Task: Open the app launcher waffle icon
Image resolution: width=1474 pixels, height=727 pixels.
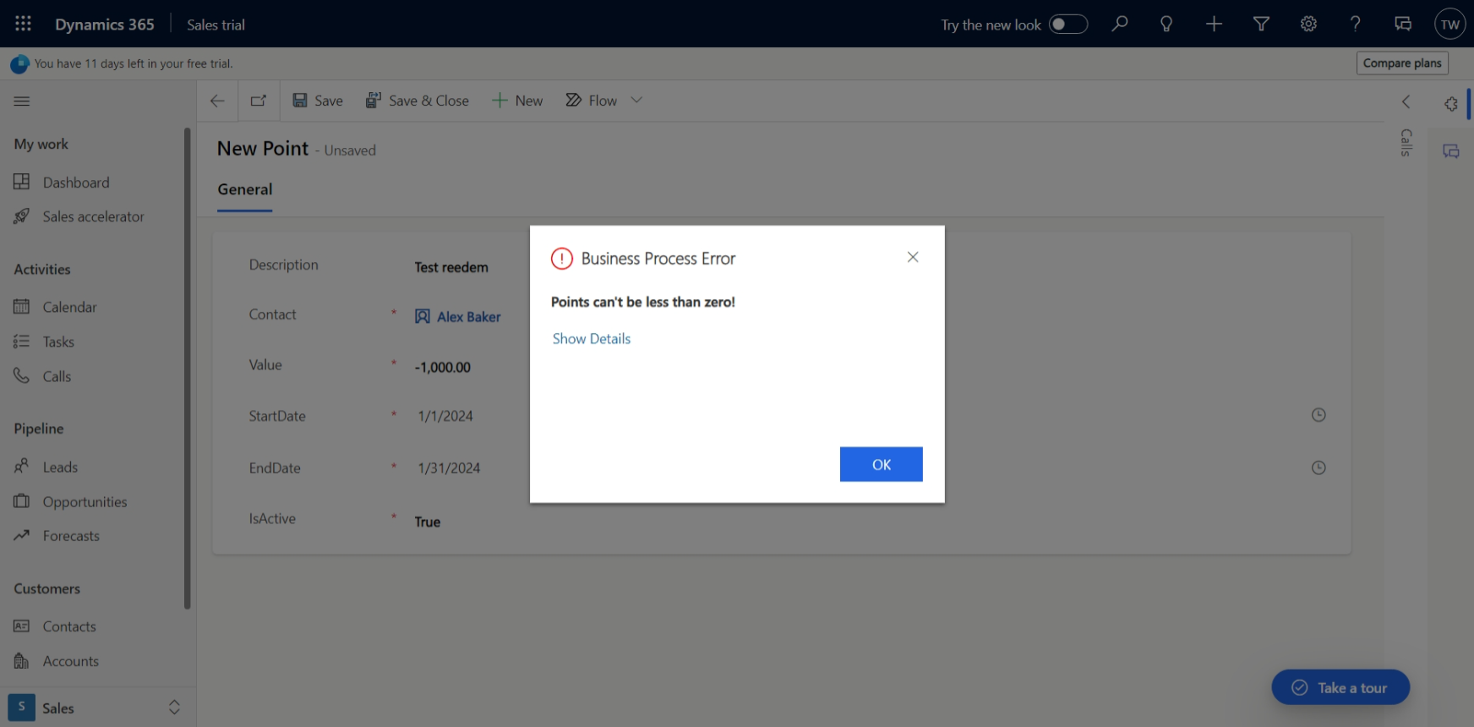Action: point(23,24)
